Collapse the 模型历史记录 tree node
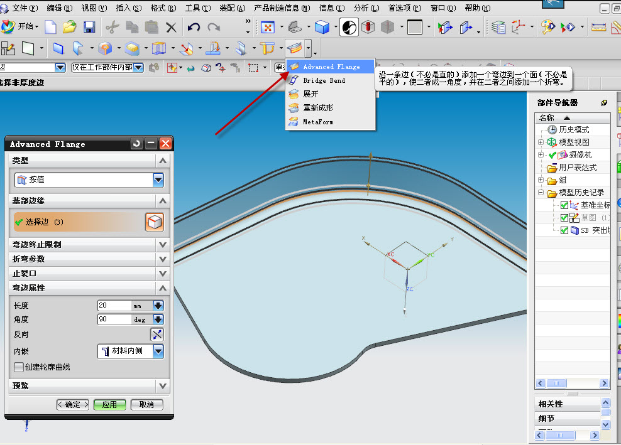This screenshot has height=445, width=621. click(541, 193)
